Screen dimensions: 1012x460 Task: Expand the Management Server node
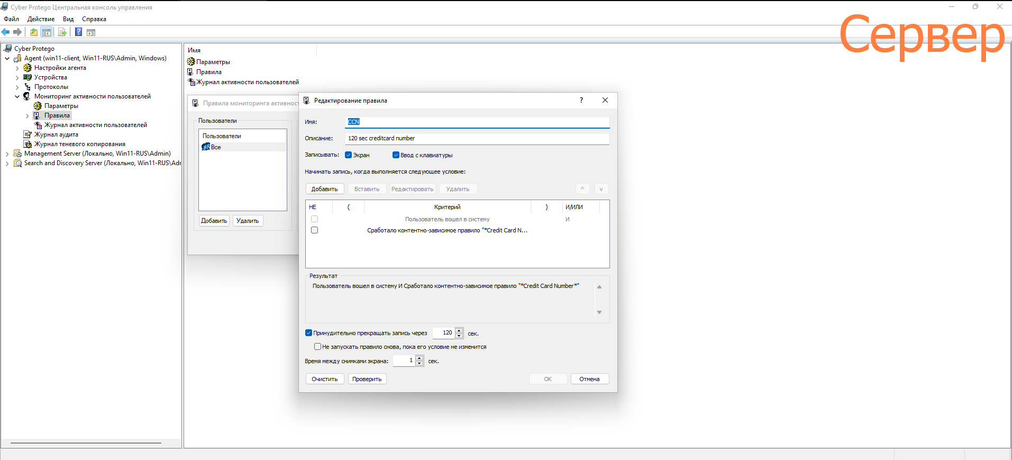pos(7,154)
